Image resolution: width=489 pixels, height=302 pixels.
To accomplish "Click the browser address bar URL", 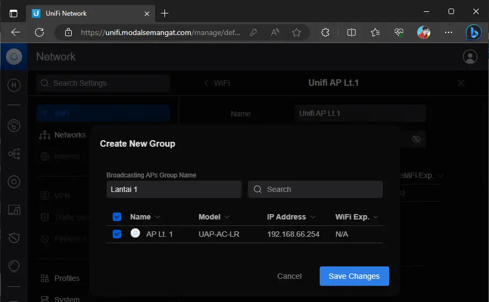I will [x=160, y=32].
